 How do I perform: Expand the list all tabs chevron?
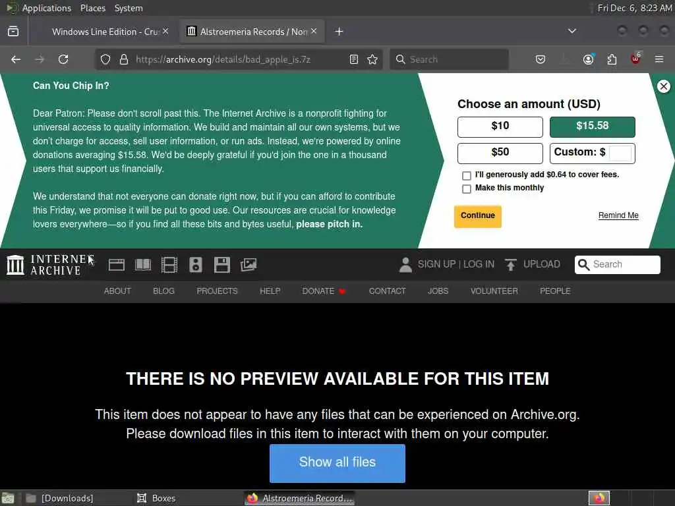pyautogui.click(x=572, y=31)
